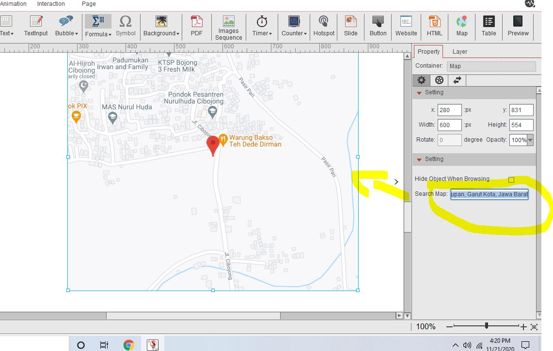
Task: Insert a Slide object
Action: pos(350,26)
